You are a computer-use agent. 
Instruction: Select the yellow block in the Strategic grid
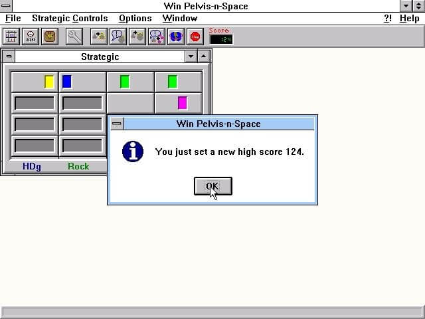(x=49, y=82)
